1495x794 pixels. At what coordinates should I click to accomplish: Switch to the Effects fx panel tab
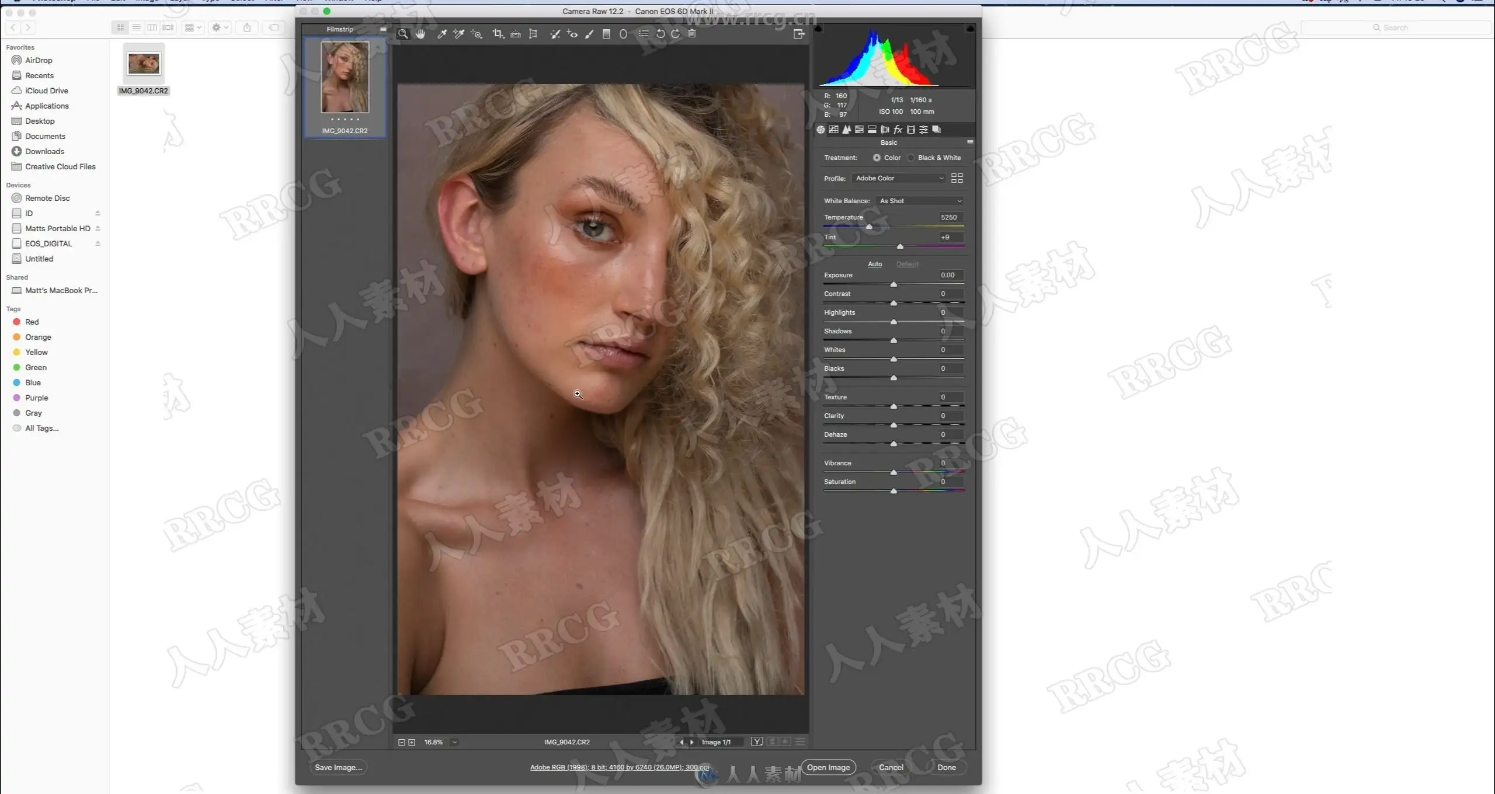898,130
